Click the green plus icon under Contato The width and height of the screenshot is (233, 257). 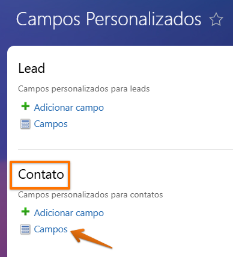(25, 212)
